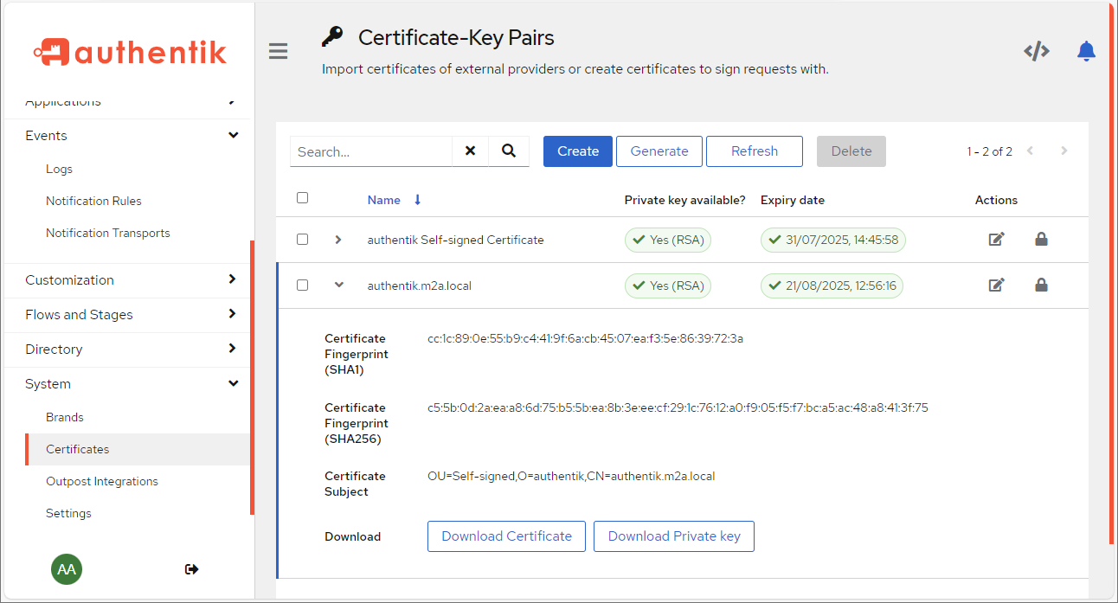Clear search with the X icon
1118x603 pixels.
click(x=470, y=151)
